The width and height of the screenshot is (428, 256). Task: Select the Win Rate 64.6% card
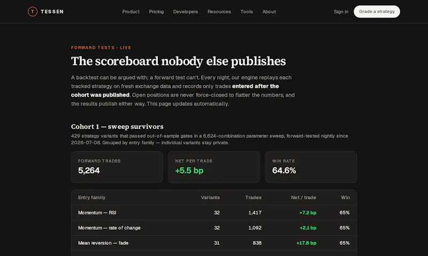click(x=311, y=167)
